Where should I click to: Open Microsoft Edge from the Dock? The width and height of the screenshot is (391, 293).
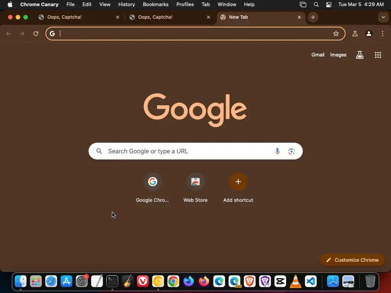219,281
